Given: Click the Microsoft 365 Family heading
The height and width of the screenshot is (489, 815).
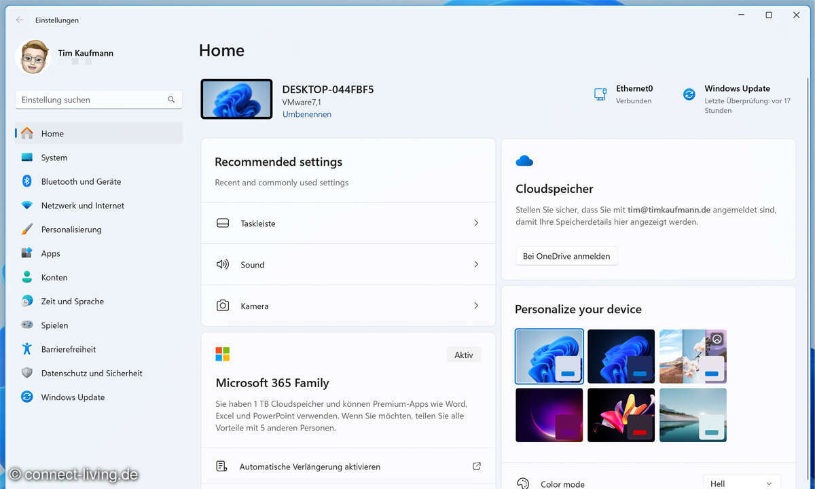Looking at the screenshot, I should (x=272, y=382).
